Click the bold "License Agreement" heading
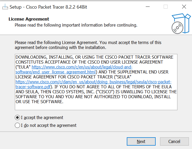Viewport: 192px width, 149px height. coord(29,19)
